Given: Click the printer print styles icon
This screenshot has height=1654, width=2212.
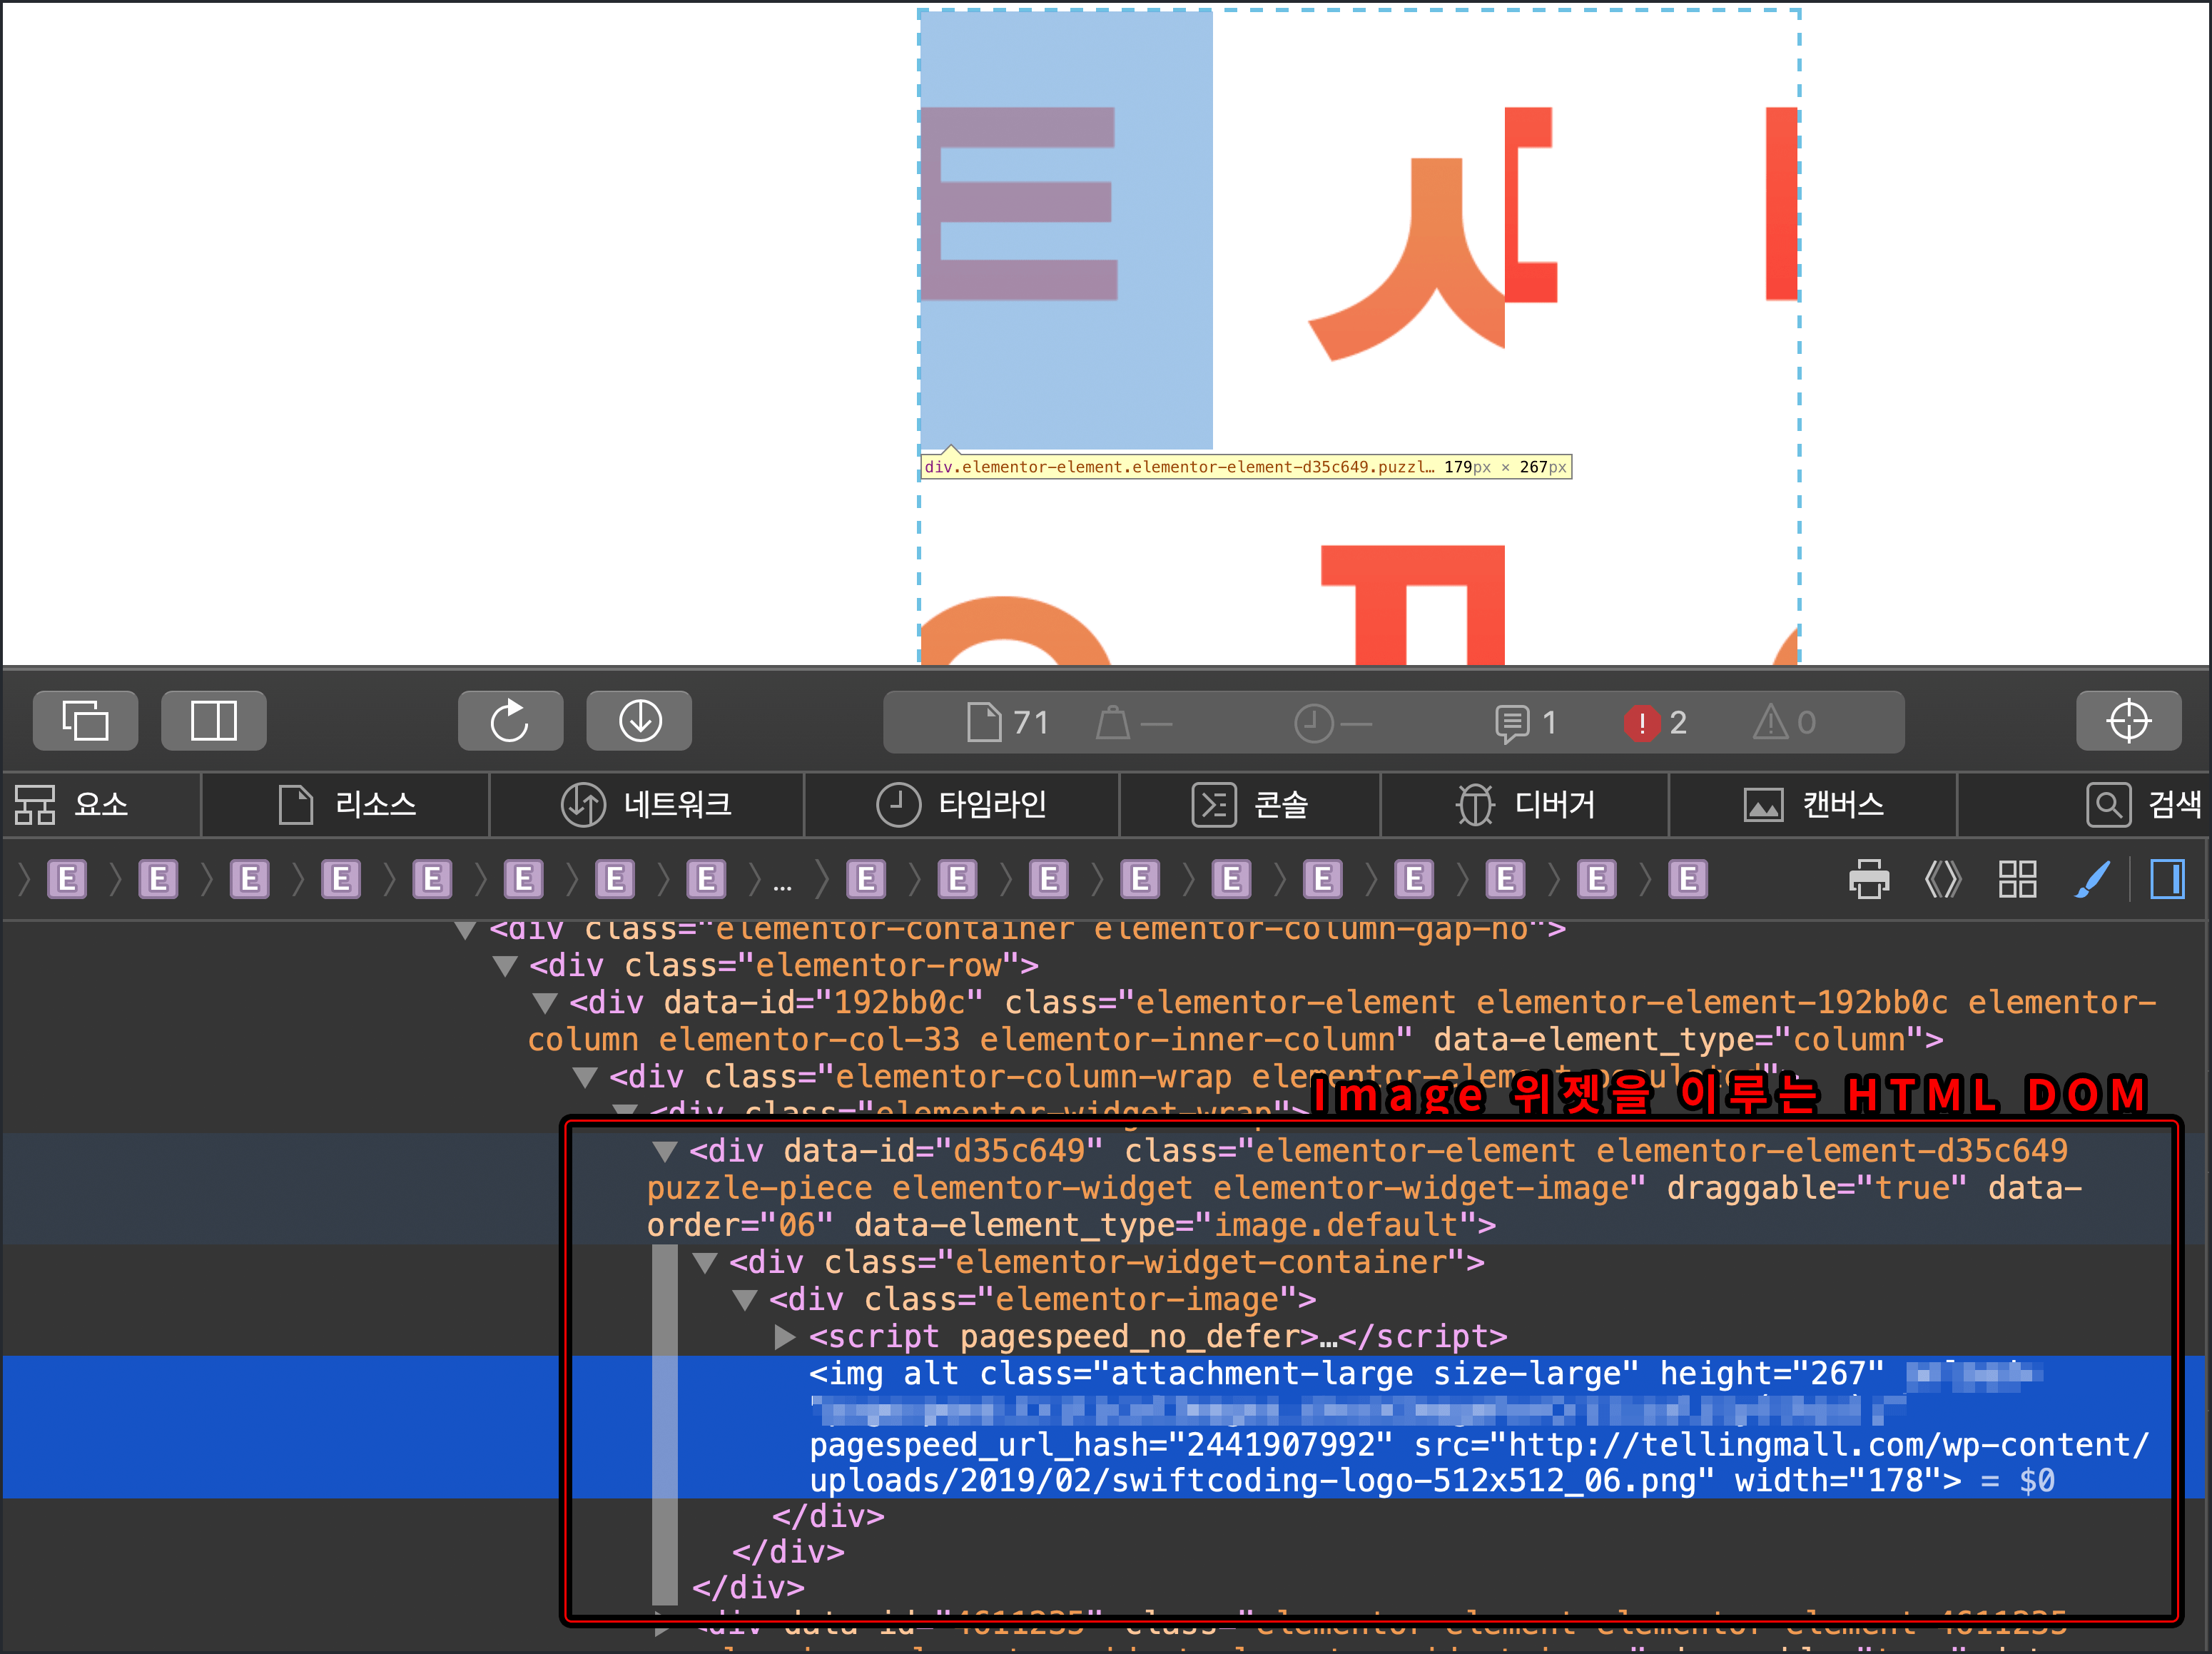Looking at the screenshot, I should 1869,880.
